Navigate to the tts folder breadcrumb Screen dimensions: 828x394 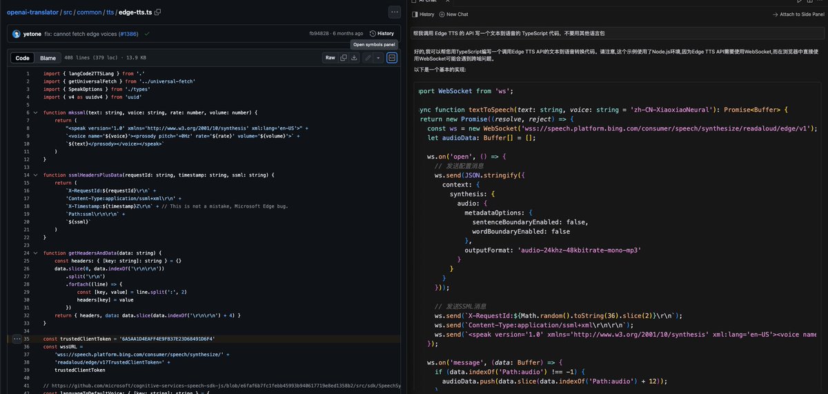tap(110, 12)
